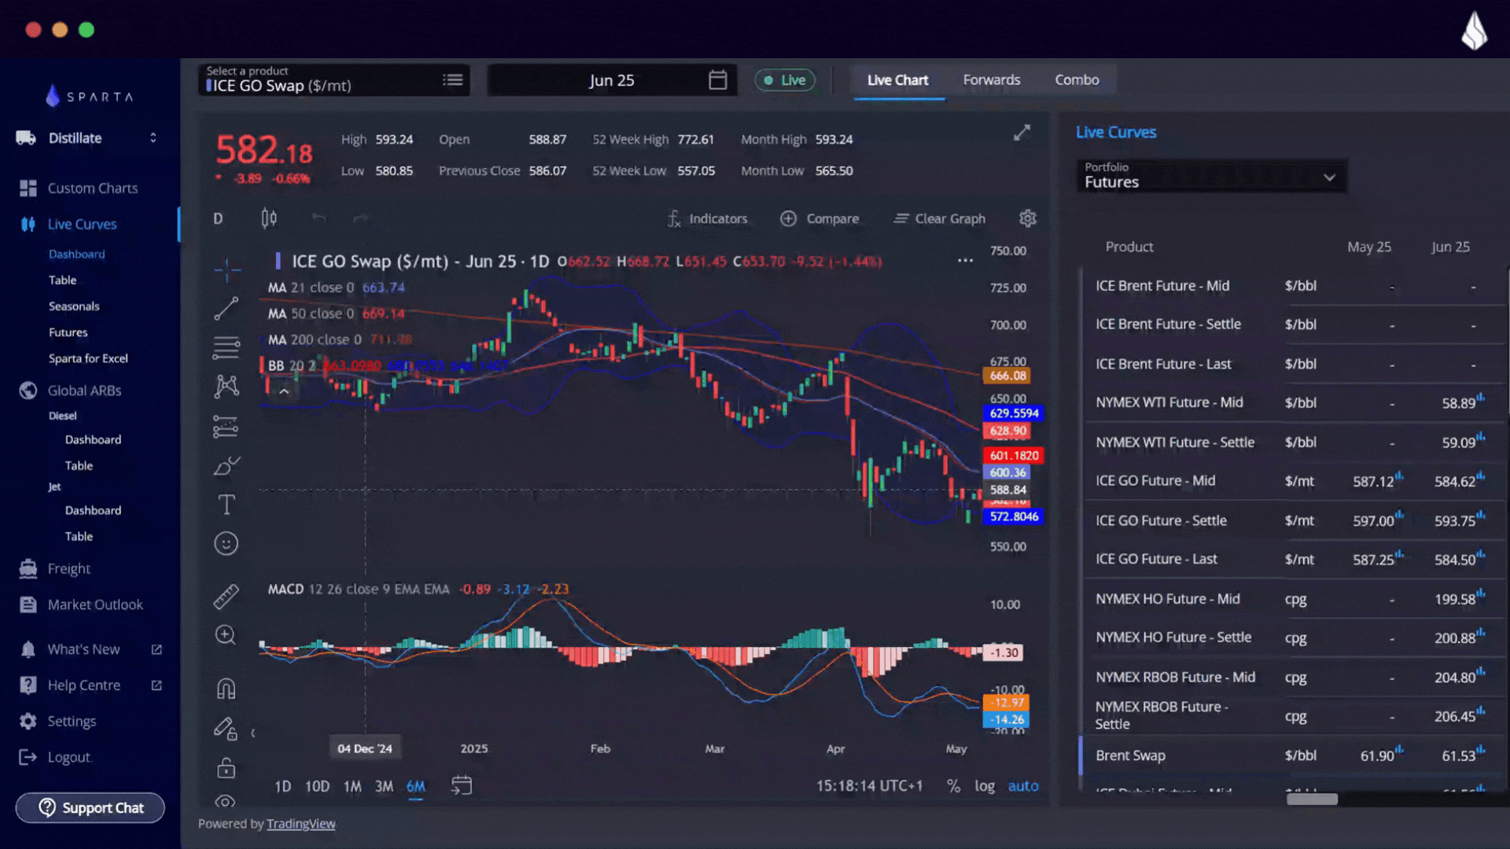The image size is (1510, 849).
Task: Open the Portfolio Futures dropdown
Action: [x=1211, y=176]
